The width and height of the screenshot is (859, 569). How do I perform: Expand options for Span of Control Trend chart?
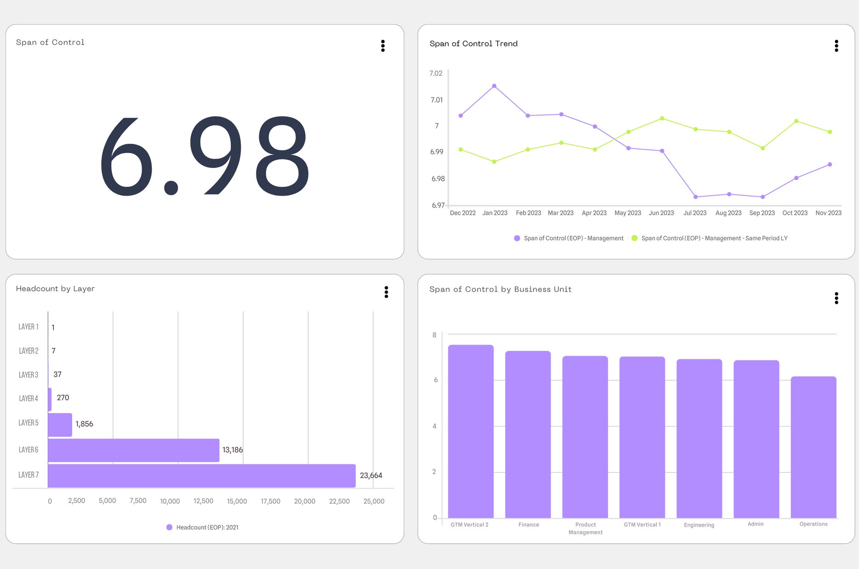pos(836,46)
